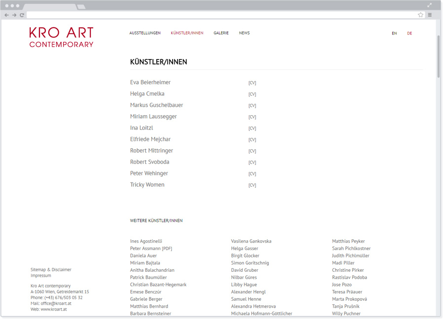Click the browser address bar

[222, 15]
